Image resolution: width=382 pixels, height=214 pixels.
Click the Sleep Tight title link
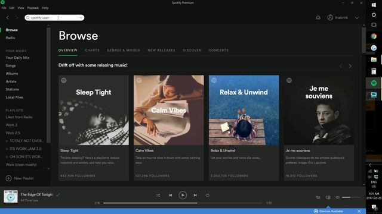(69, 150)
